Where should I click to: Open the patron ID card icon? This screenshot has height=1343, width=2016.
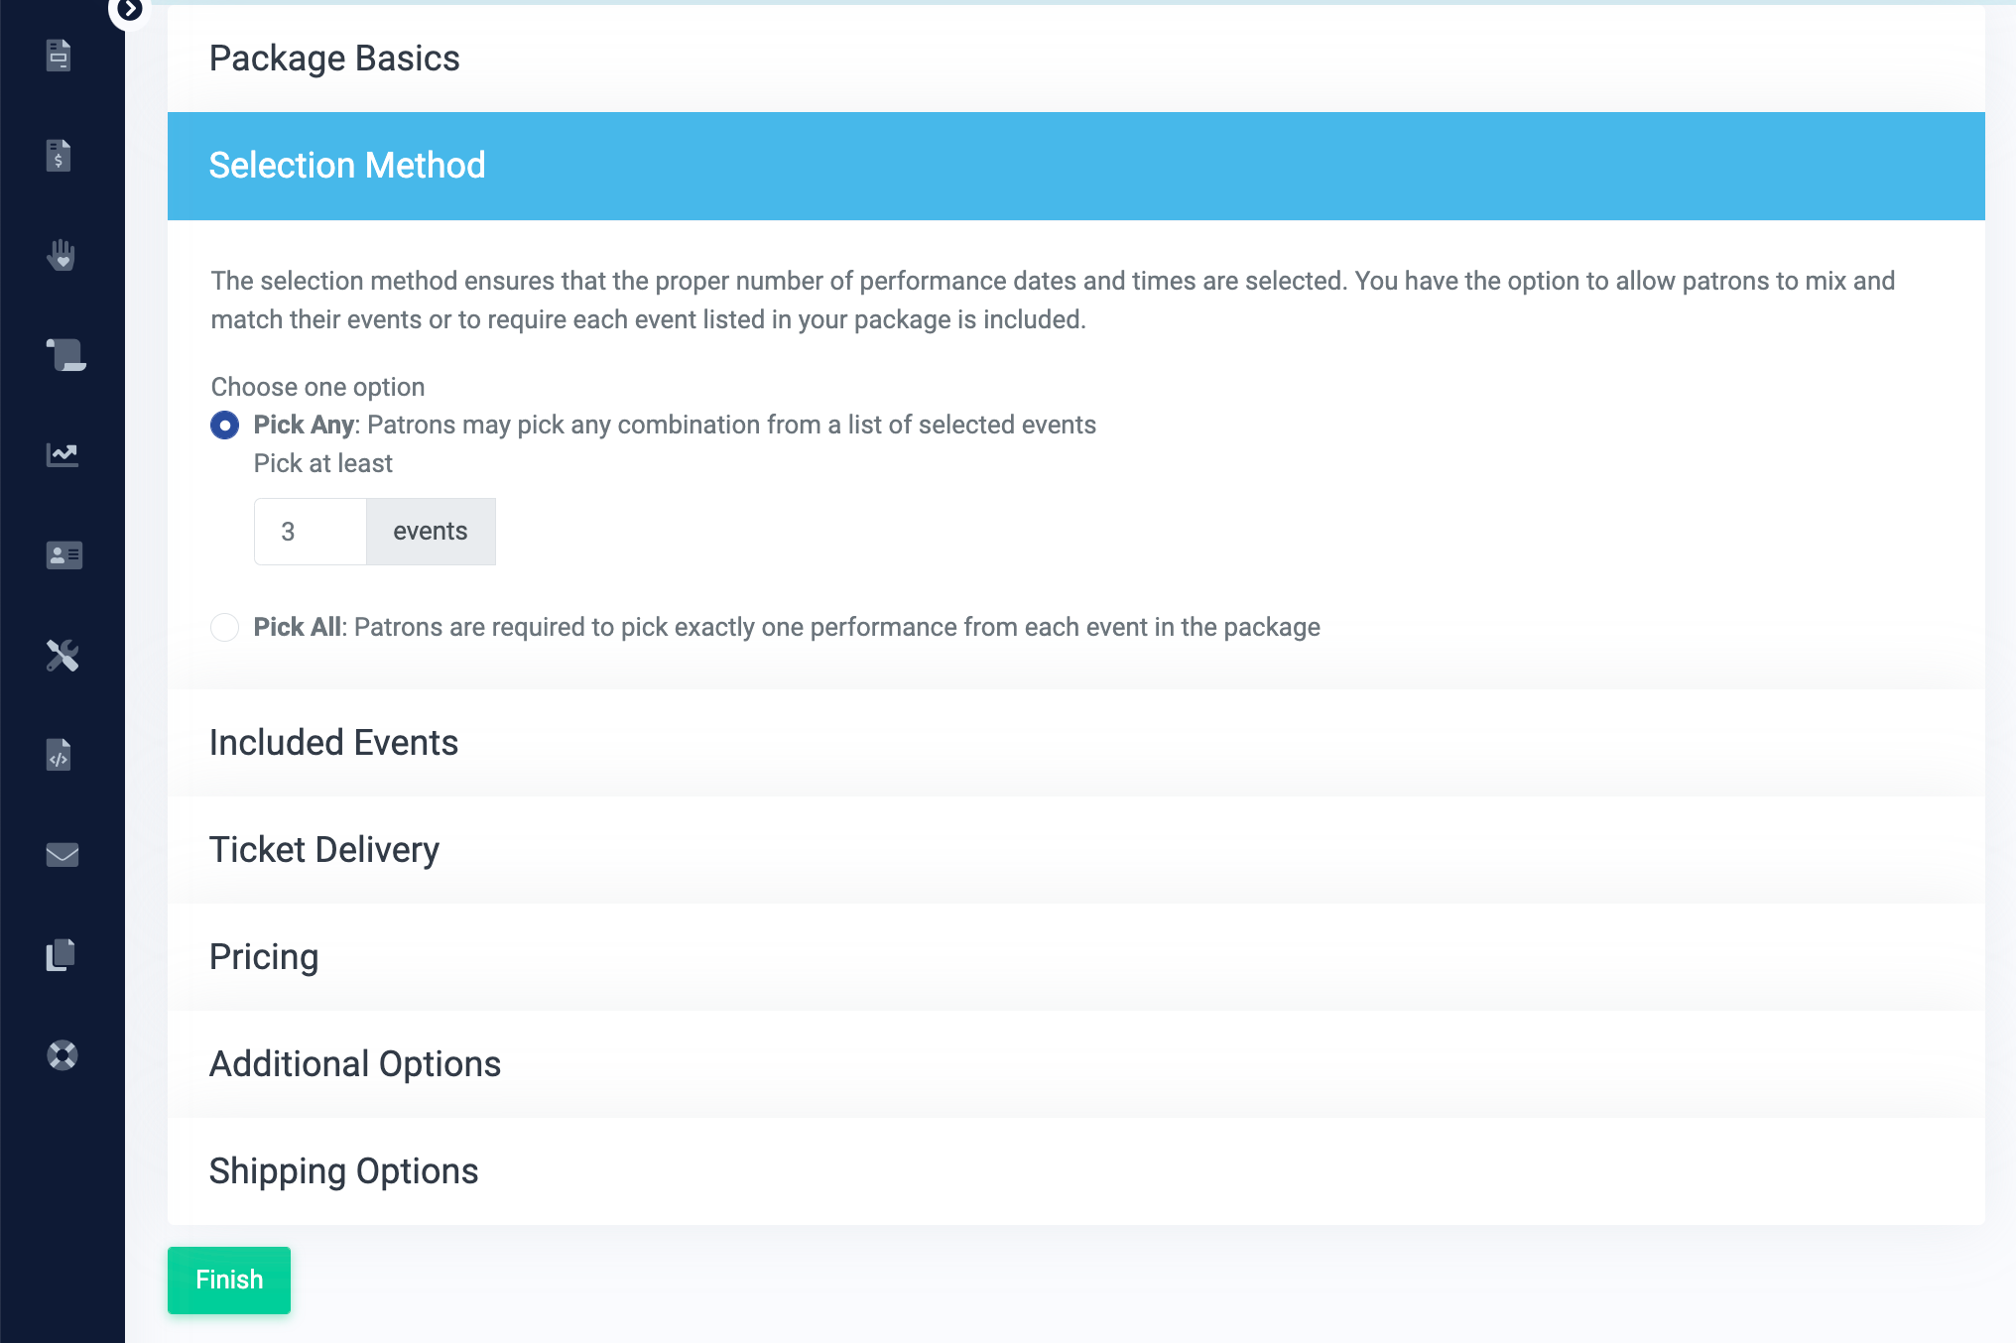point(63,554)
